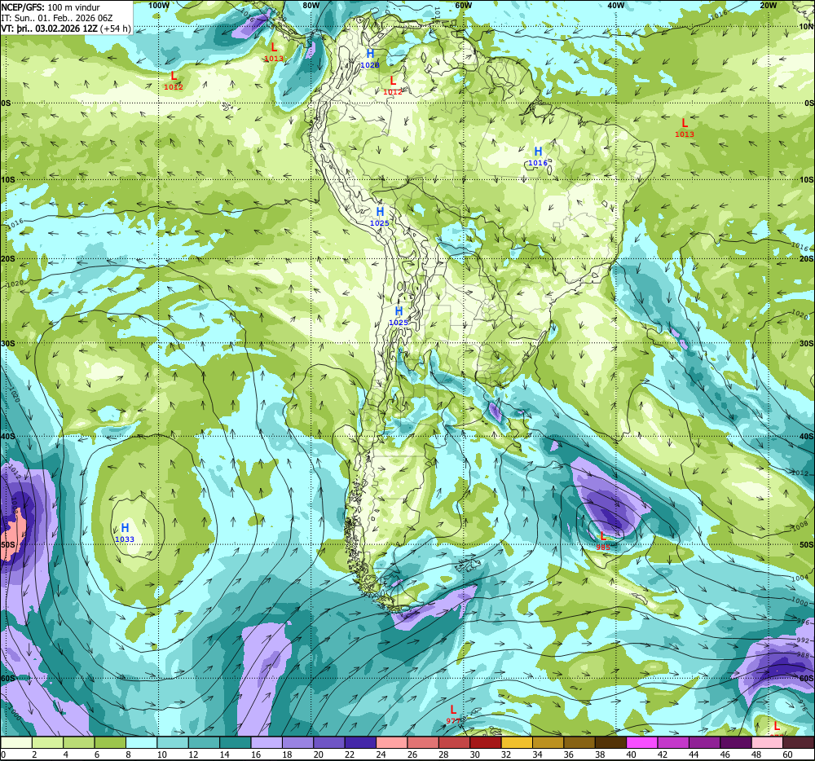This screenshot has height=761, width=815.
Task: Select the H 1028 marker over Colombia
Action: (370, 59)
